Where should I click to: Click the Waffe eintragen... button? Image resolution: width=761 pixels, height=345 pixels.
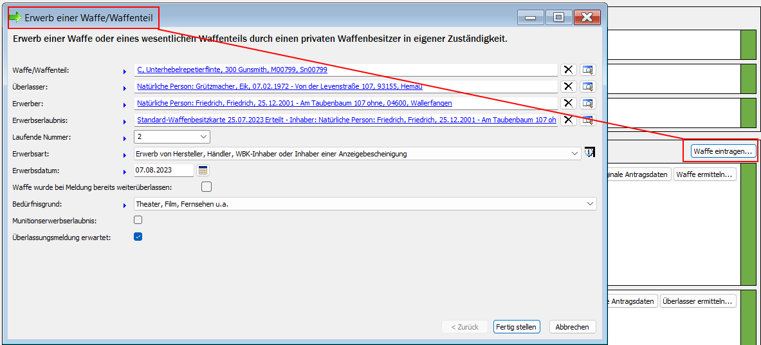[723, 151]
